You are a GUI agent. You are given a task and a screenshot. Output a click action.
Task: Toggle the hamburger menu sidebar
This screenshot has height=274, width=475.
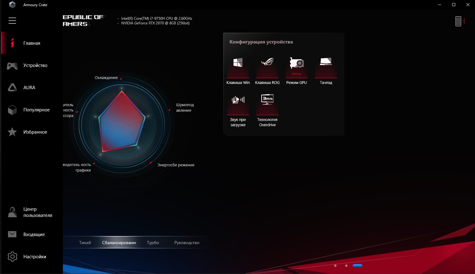point(12,21)
